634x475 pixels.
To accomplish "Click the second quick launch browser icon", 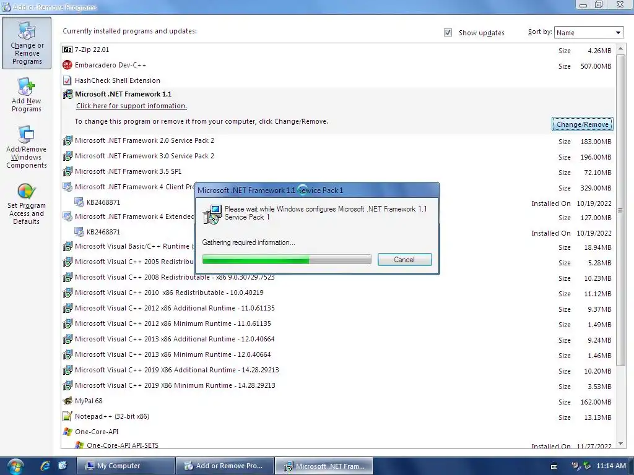I will [x=63, y=466].
